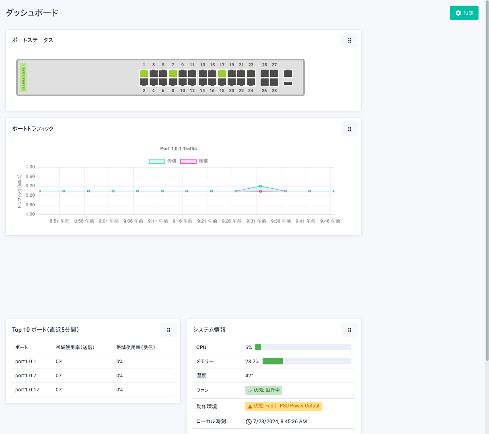489x434 pixels.
Task: Click the page vertical scrollbar
Action: pos(487,181)
